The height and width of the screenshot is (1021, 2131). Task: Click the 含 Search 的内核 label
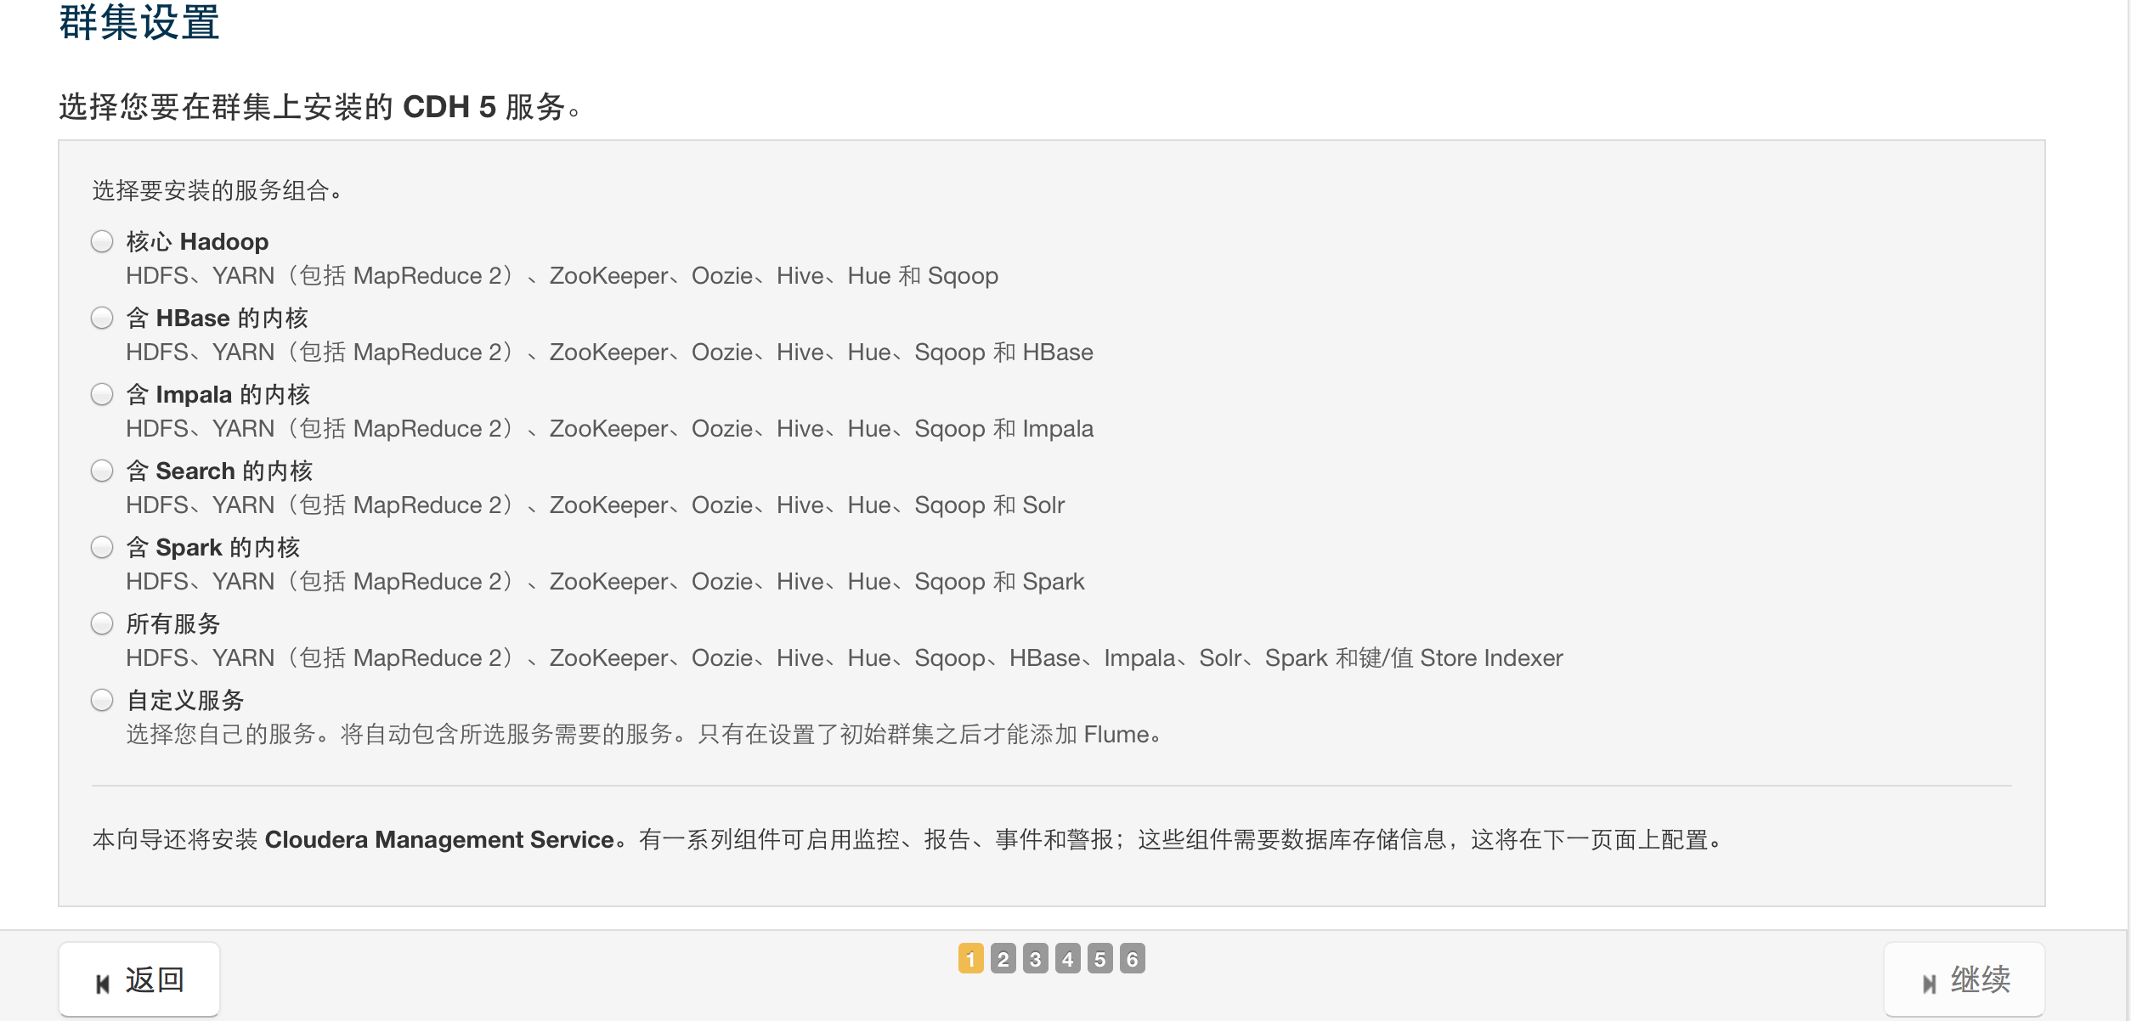[219, 471]
